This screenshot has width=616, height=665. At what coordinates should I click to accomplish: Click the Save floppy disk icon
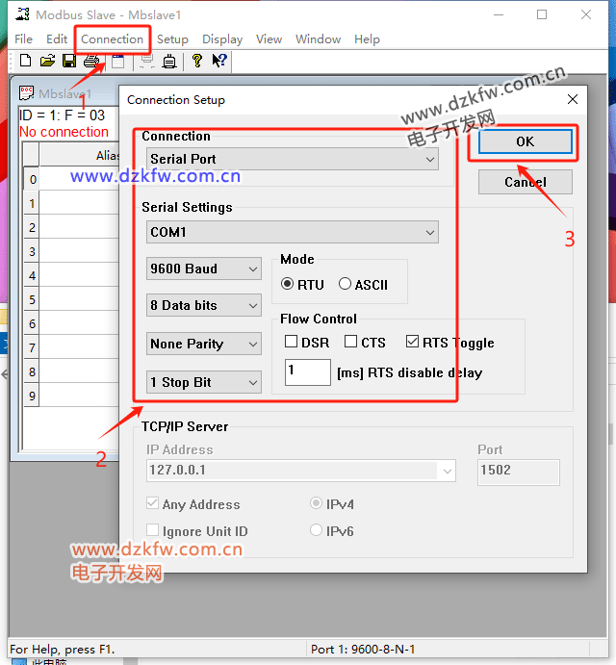click(x=69, y=62)
